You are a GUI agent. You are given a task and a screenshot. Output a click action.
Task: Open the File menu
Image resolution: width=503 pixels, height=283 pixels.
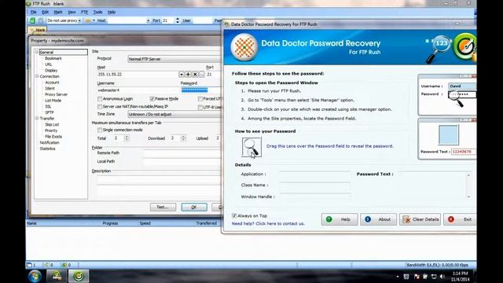tap(33, 13)
